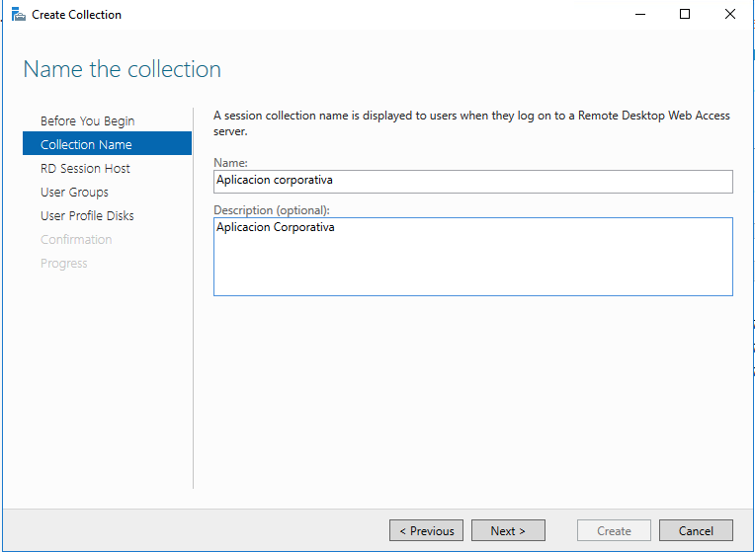Minimize the Create Collection wizard
The height and width of the screenshot is (552, 755).
tap(640, 15)
